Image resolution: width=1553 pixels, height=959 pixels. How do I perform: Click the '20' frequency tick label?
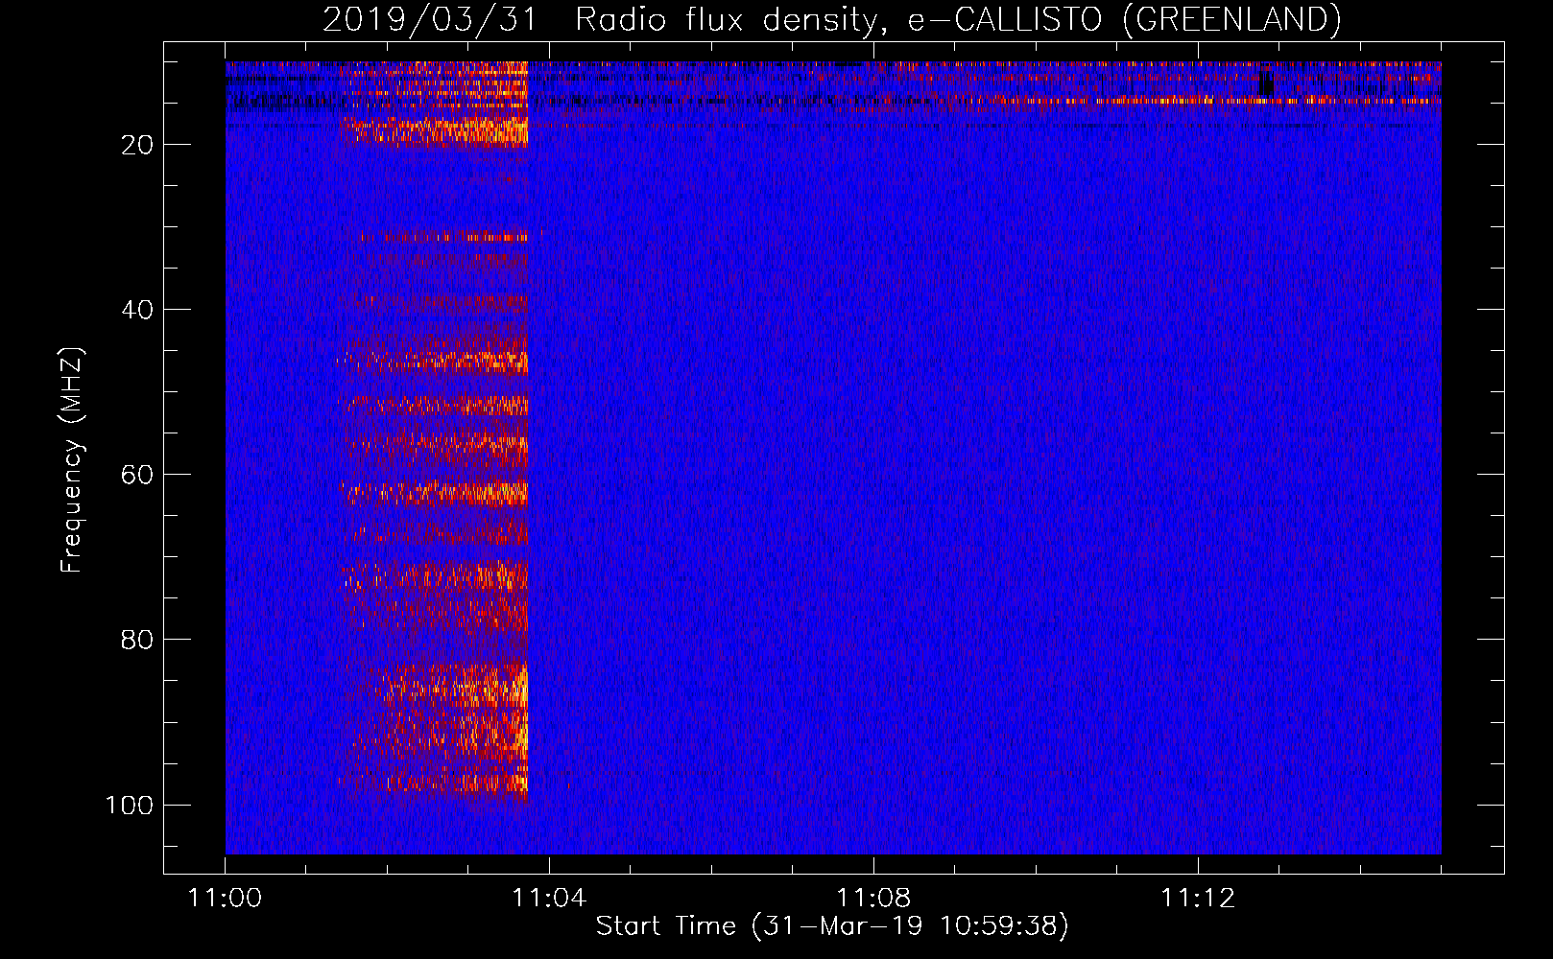click(x=137, y=145)
